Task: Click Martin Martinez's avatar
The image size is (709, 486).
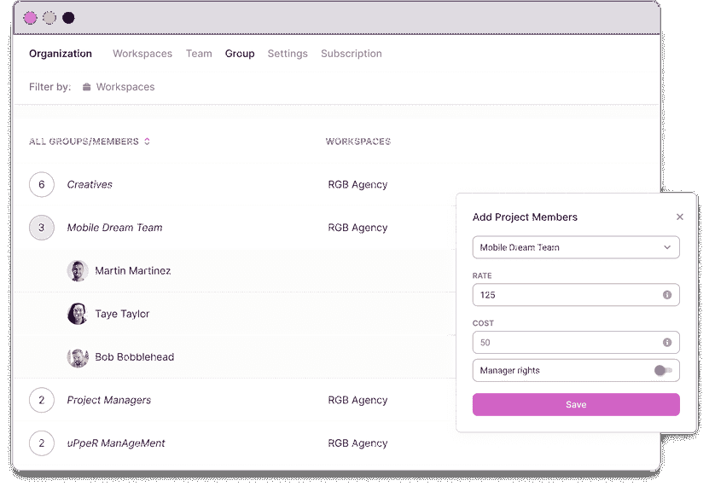Action: pos(78,270)
